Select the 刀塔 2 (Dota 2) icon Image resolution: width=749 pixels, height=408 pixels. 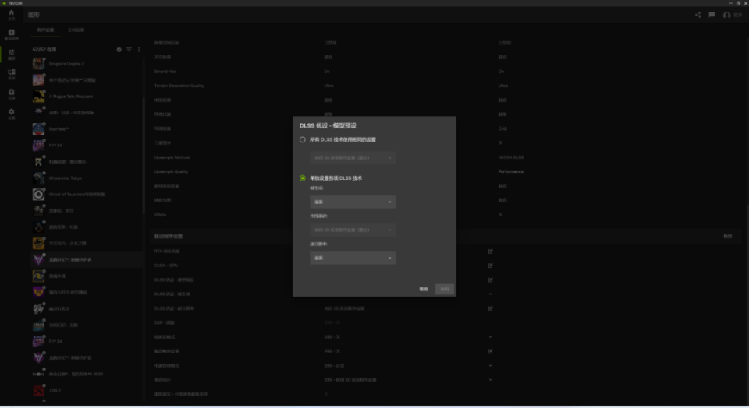pyautogui.click(x=39, y=390)
